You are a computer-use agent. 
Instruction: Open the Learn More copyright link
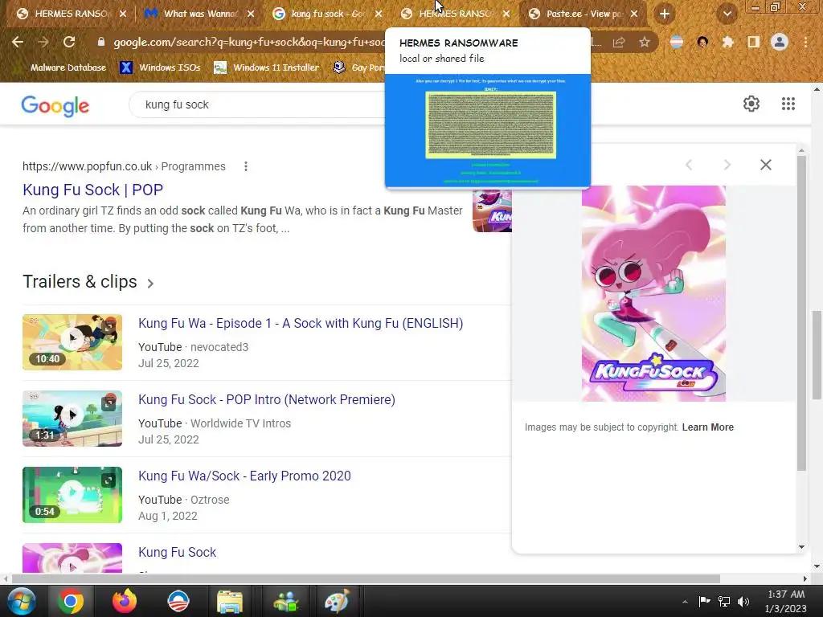tap(707, 427)
